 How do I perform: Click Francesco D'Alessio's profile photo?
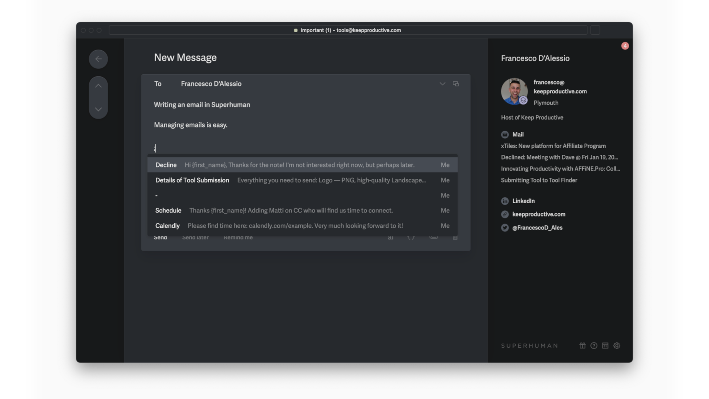pos(514,91)
